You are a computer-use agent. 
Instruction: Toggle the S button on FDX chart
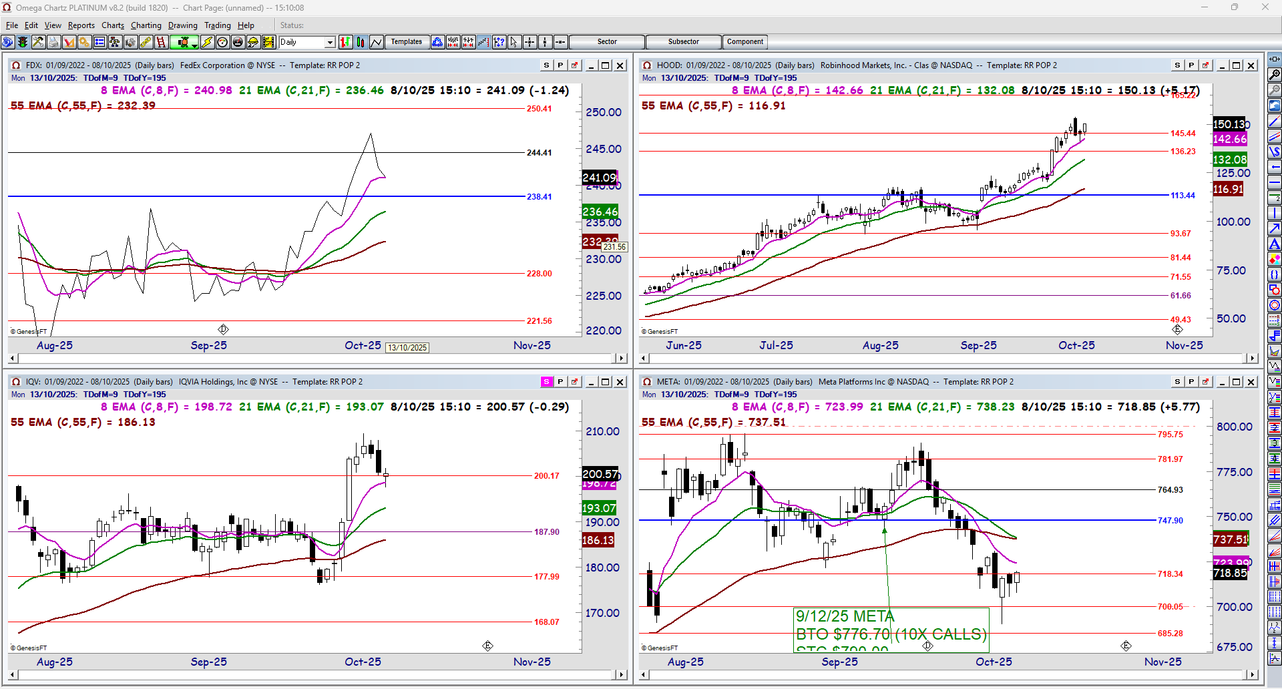tap(547, 65)
